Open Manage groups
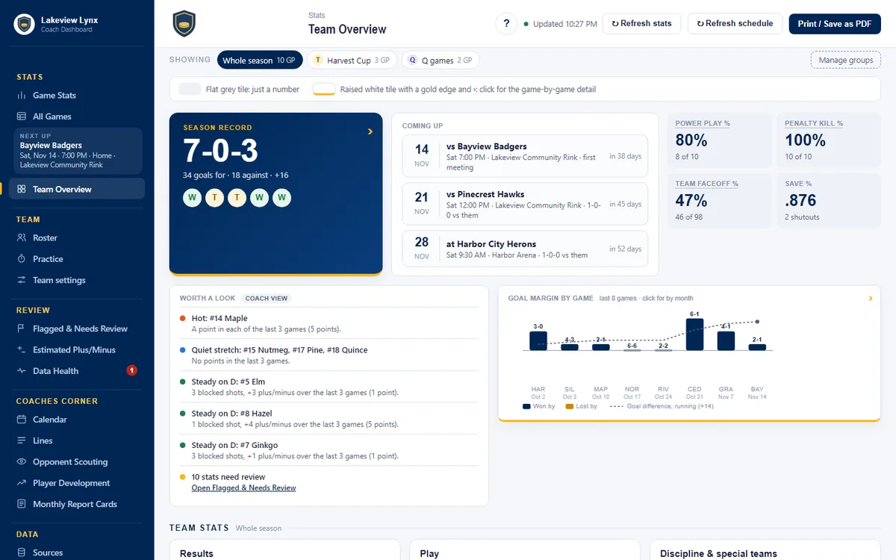Viewport: 896px width, 560px height. (x=846, y=60)
